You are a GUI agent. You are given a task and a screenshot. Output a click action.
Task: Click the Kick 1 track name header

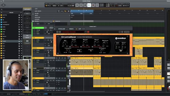click(x=38, y=78)
